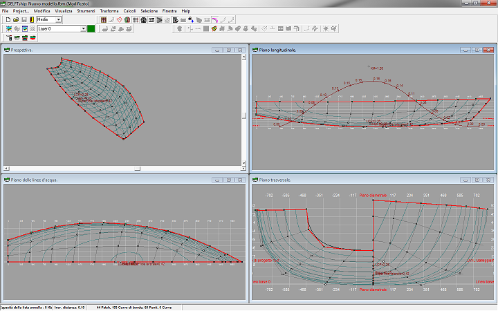Viewport: 498px width, 311px height.
Task: Click the colorful rocket-shaped toolbar icon
Action: pyautogui.click(x=214, y=28)
